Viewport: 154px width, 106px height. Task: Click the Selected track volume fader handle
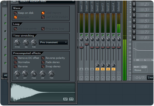pos(119,47)
